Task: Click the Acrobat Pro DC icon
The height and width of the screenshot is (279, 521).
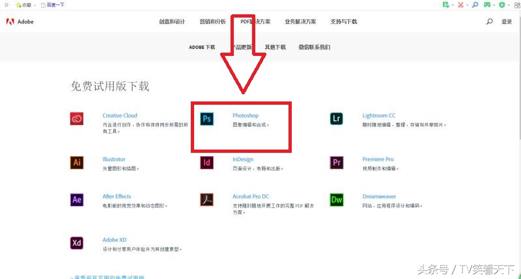Action: (206, 200)
